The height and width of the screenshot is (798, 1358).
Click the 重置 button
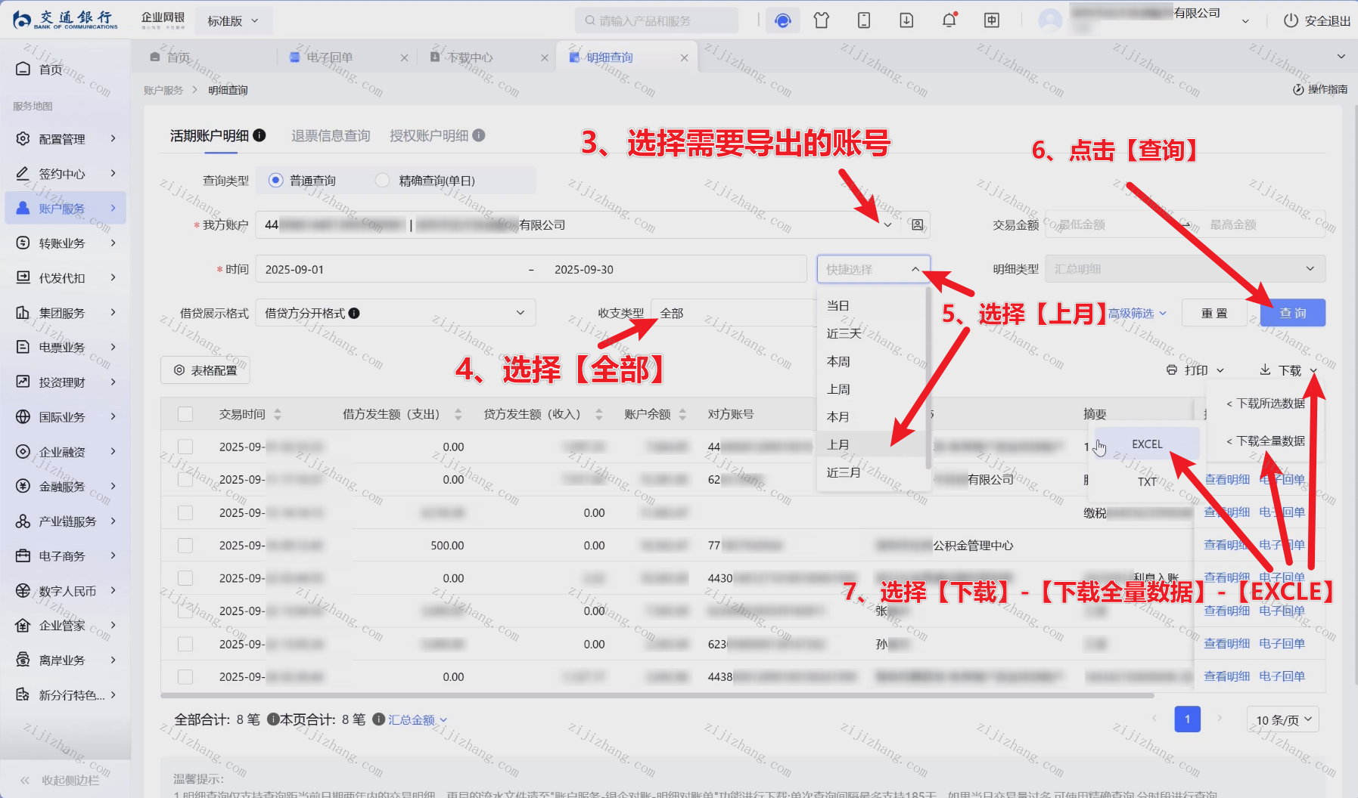(x=1214, y=313)
